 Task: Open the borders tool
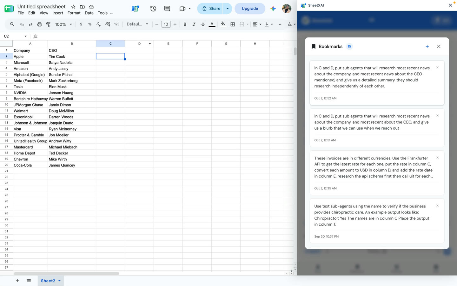pos(233,24)
